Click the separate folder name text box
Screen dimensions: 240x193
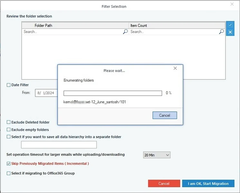(59, 145)
